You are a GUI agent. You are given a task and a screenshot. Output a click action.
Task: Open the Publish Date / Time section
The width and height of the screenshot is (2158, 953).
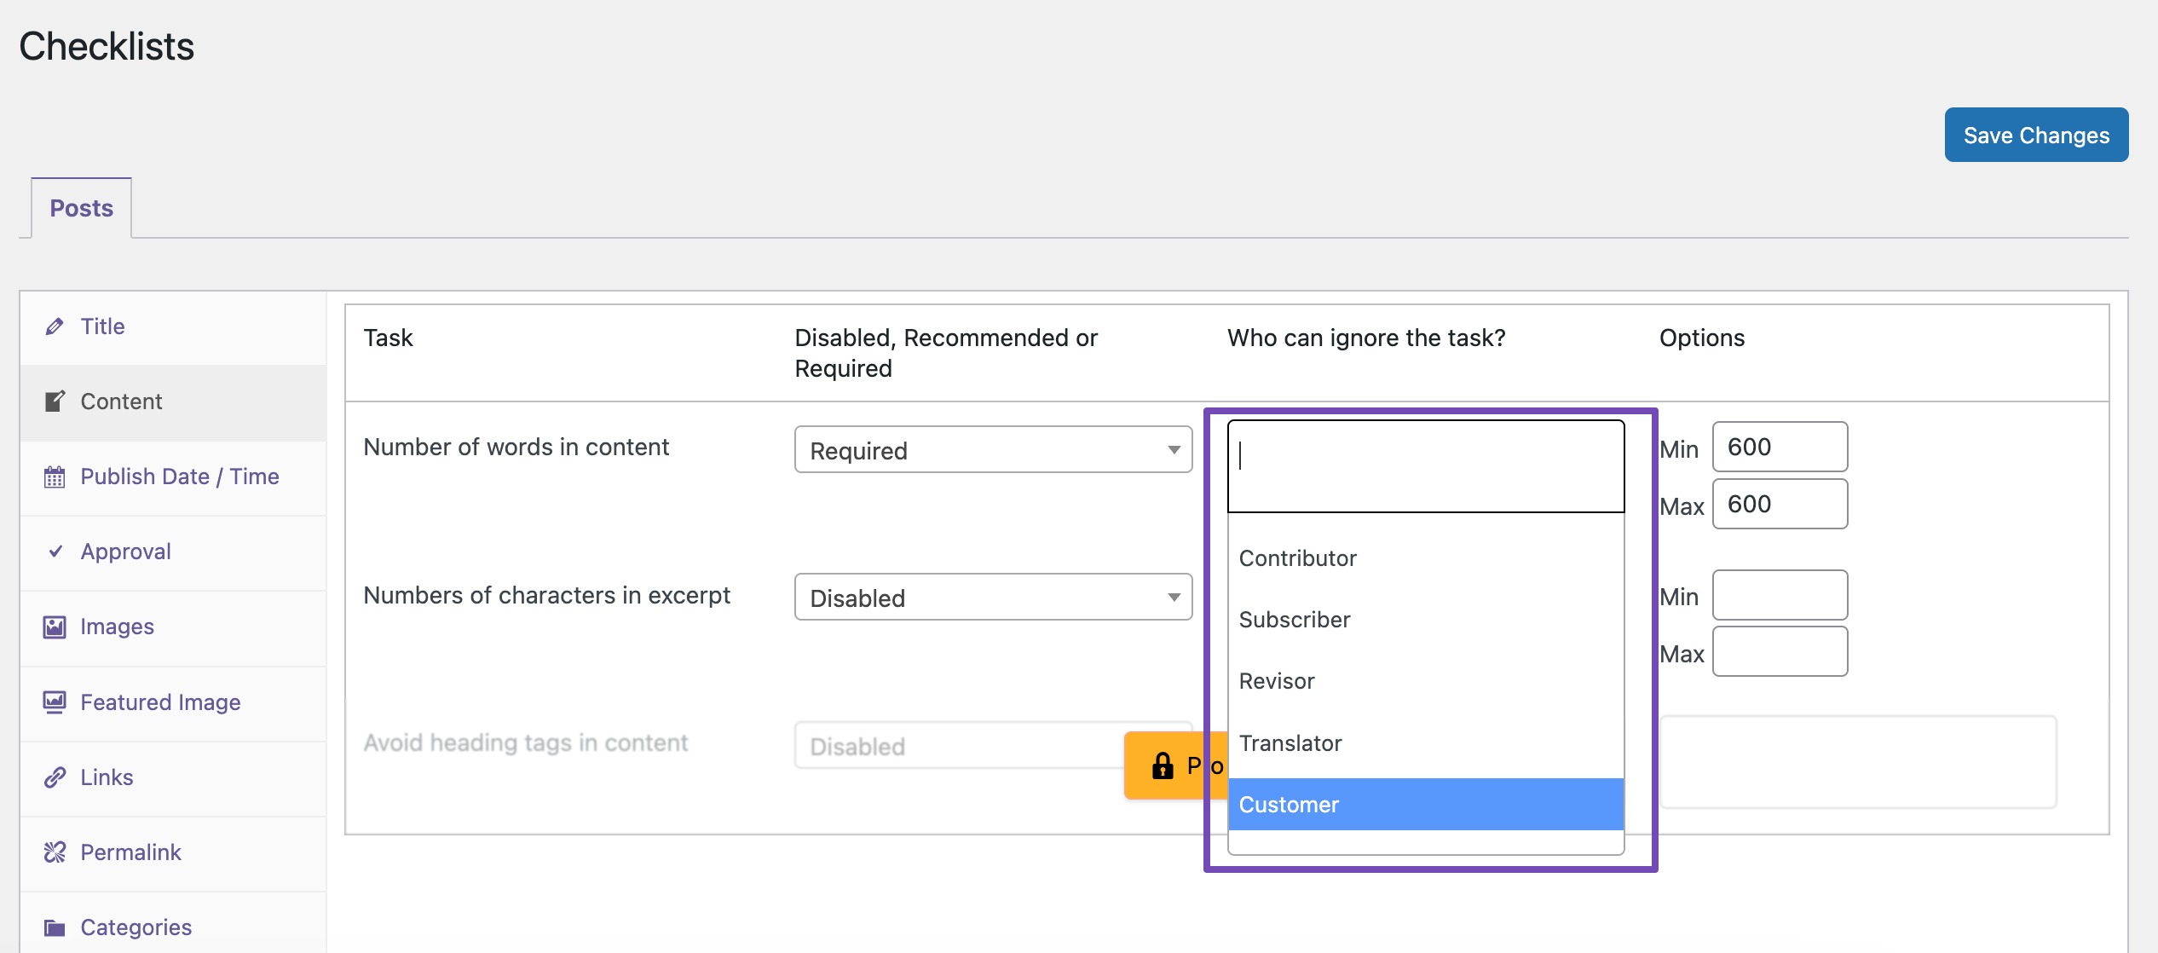pyautogui.click(x=179, y=476)
